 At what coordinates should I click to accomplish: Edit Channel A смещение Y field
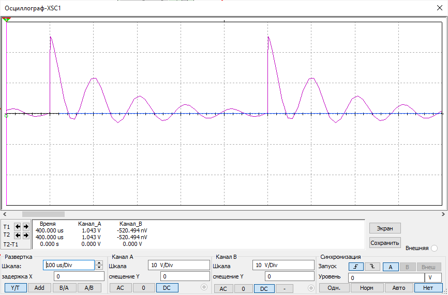185,276
